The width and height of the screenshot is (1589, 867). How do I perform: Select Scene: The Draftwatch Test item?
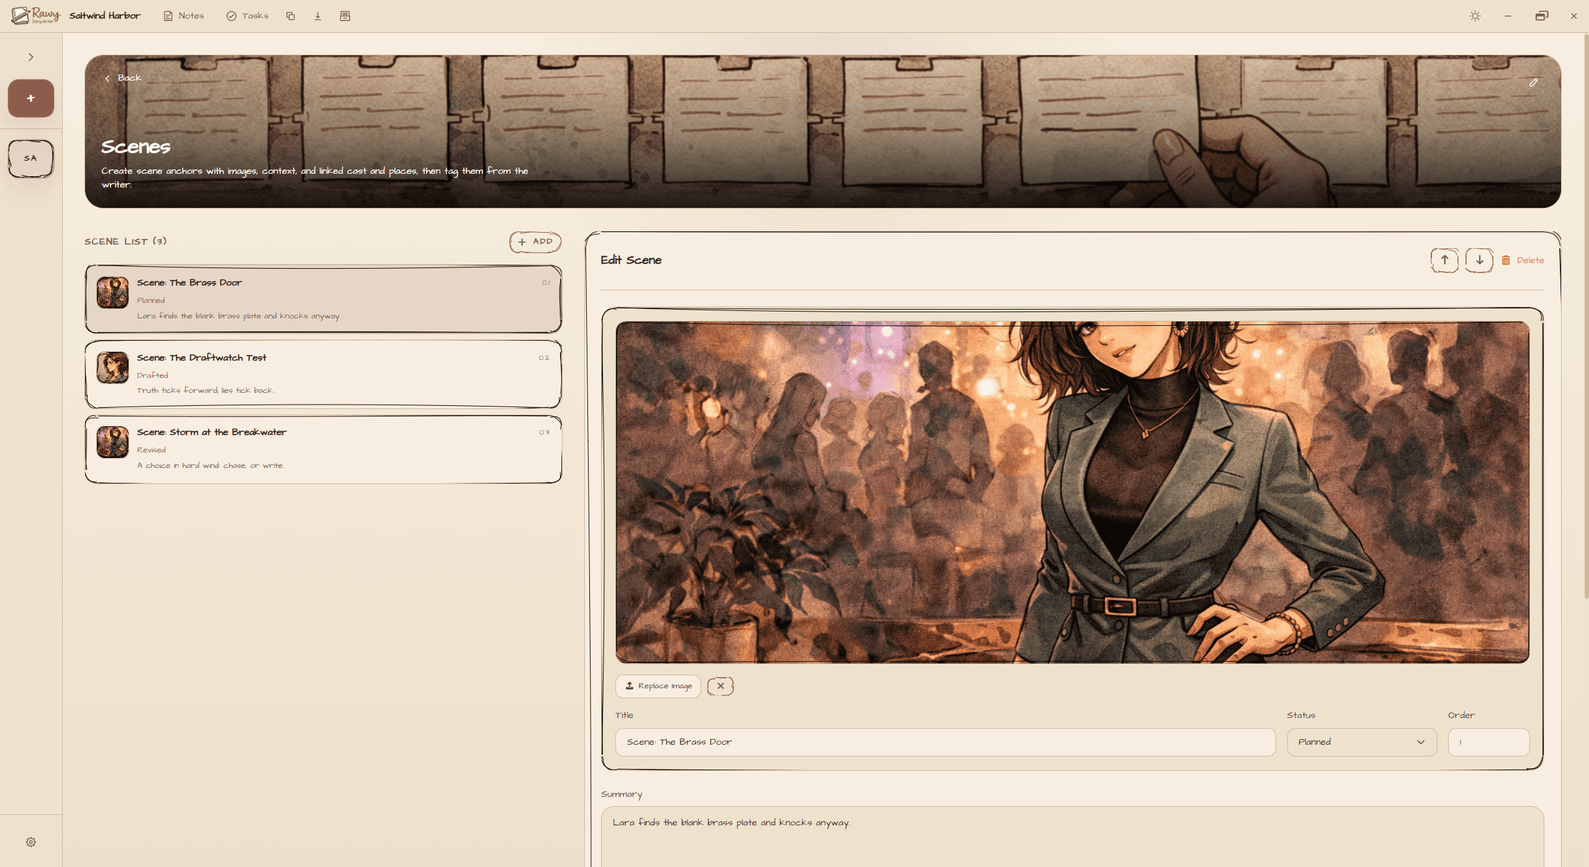click(x=323, y=374)
